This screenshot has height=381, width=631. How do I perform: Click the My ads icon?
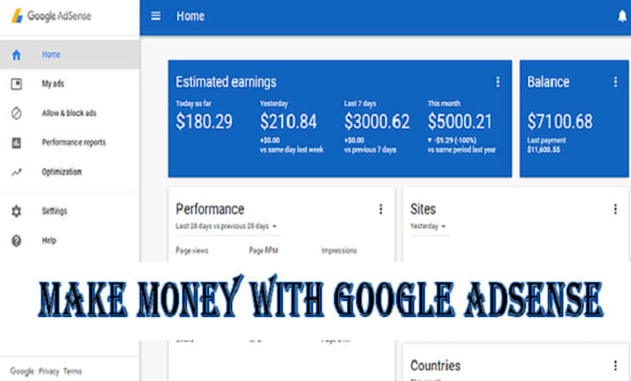pos(16,84)
